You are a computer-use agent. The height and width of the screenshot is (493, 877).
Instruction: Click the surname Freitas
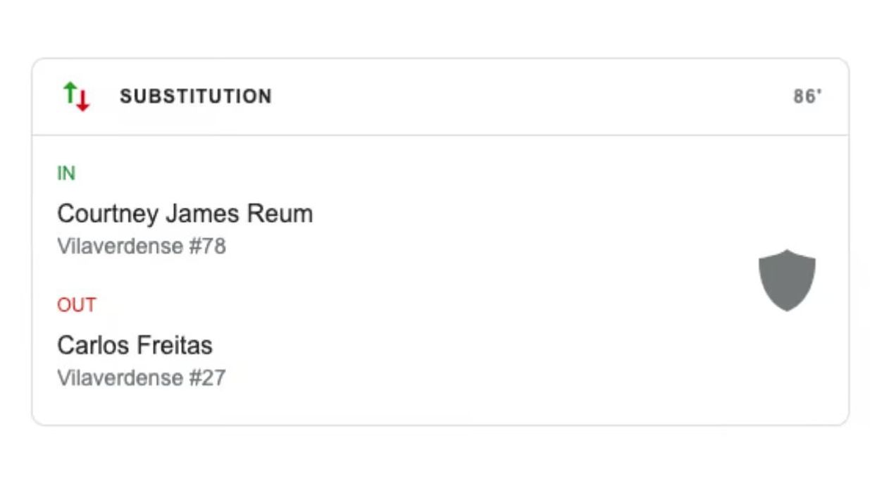tap(175, 345)
